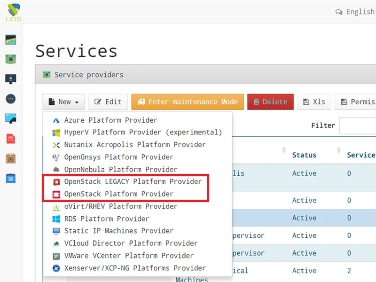The image size is (376, 282).
Task: Open the red calendar sidebar icon
Action: (11, 139)
